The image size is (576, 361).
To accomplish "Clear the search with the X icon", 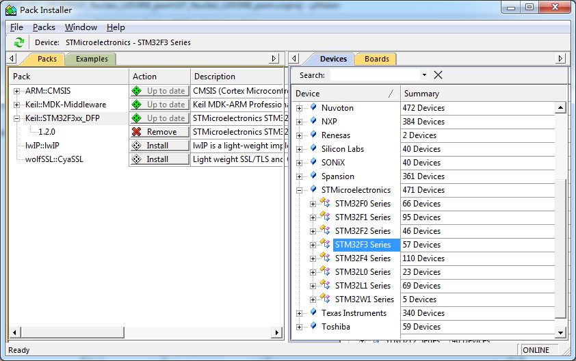I will click(438, 75).
